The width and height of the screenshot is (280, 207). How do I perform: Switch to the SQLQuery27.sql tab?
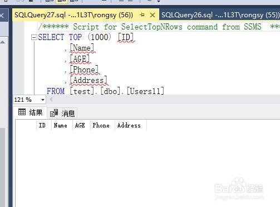74,15
